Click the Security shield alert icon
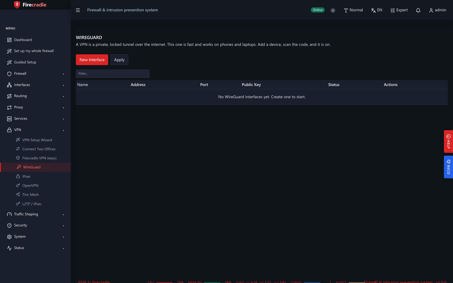Viewport: 453px width, 283px height. point(9,225)
